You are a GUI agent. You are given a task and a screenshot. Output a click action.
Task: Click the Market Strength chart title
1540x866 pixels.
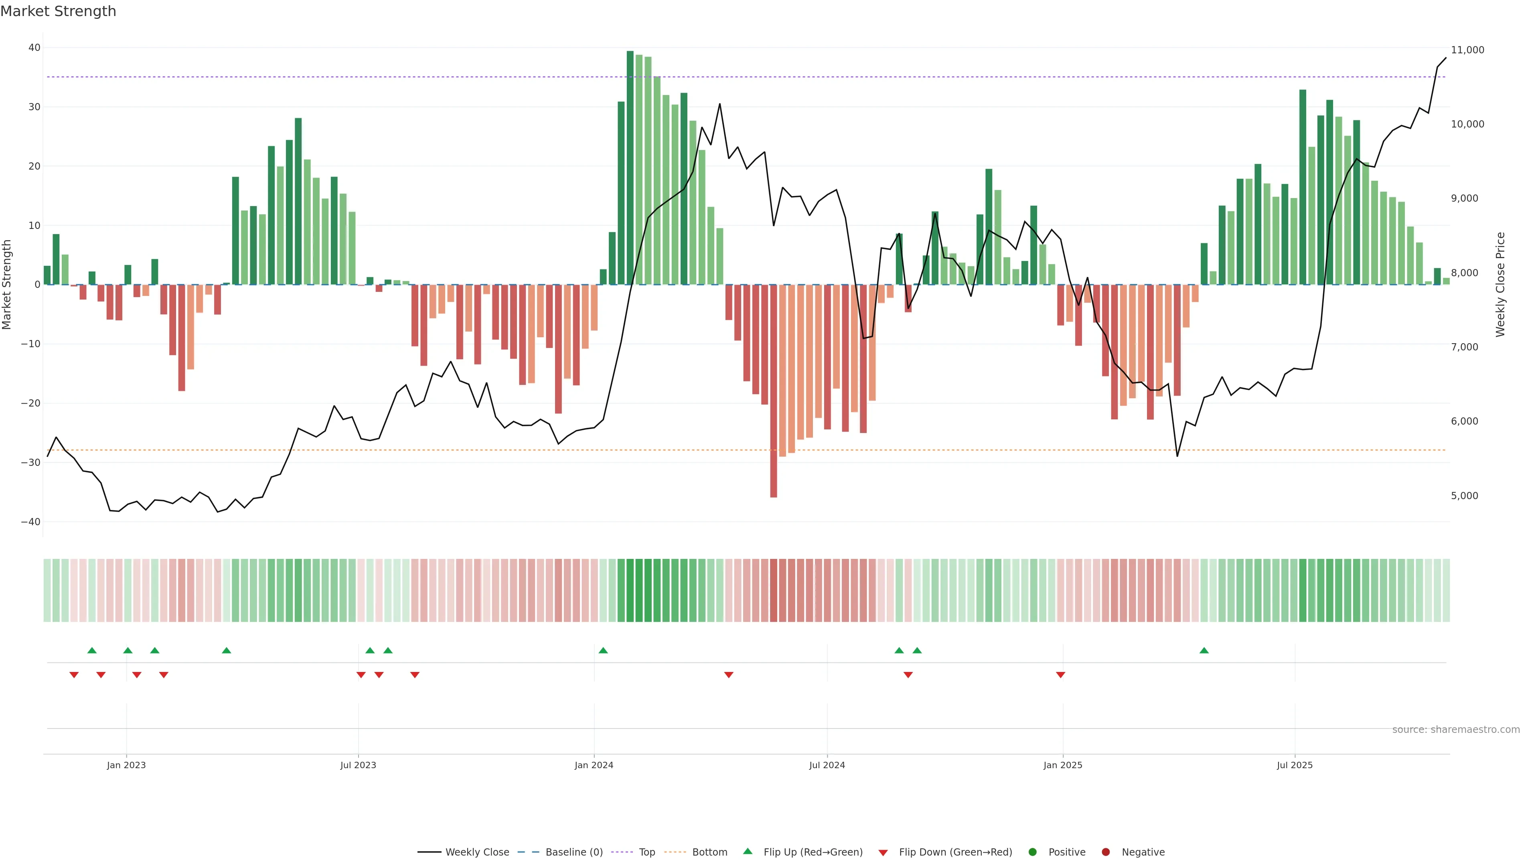click(x=58, y=11)
